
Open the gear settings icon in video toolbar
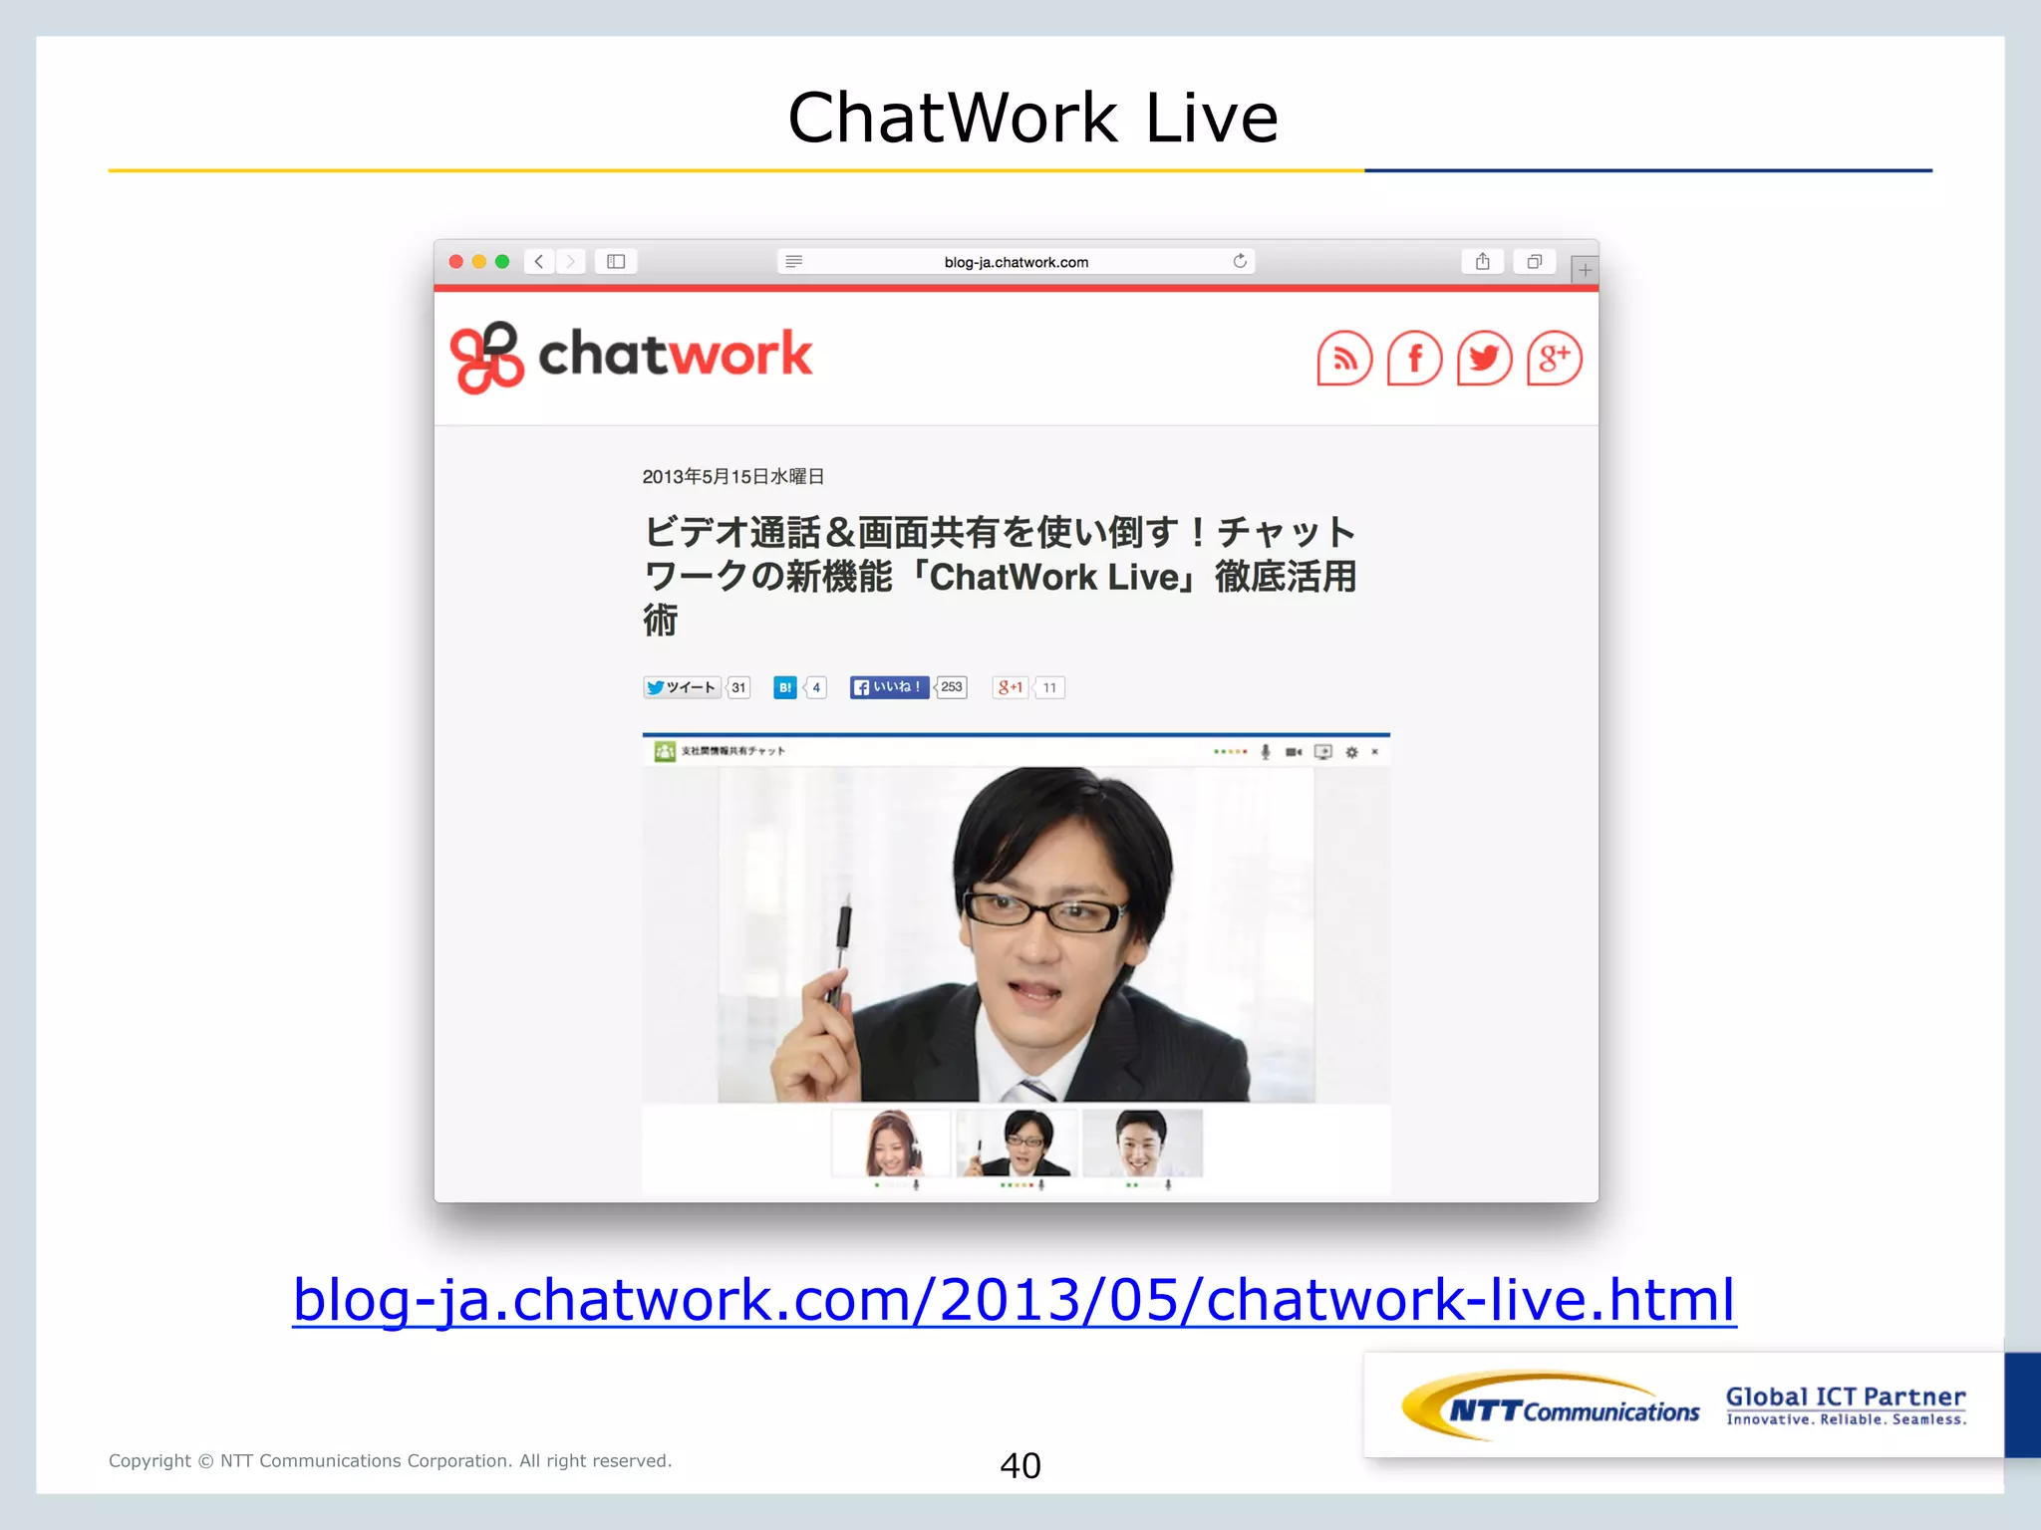coord(1352,752)
